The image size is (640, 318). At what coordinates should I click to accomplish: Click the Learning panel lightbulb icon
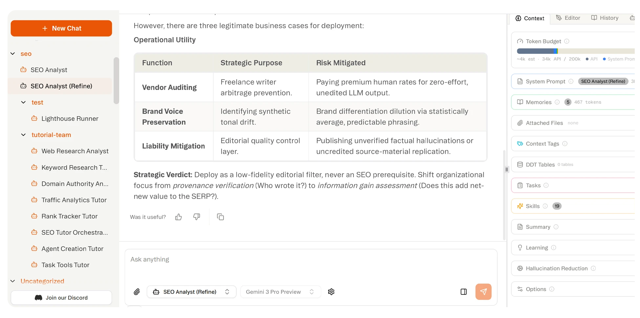click(520, 248)
